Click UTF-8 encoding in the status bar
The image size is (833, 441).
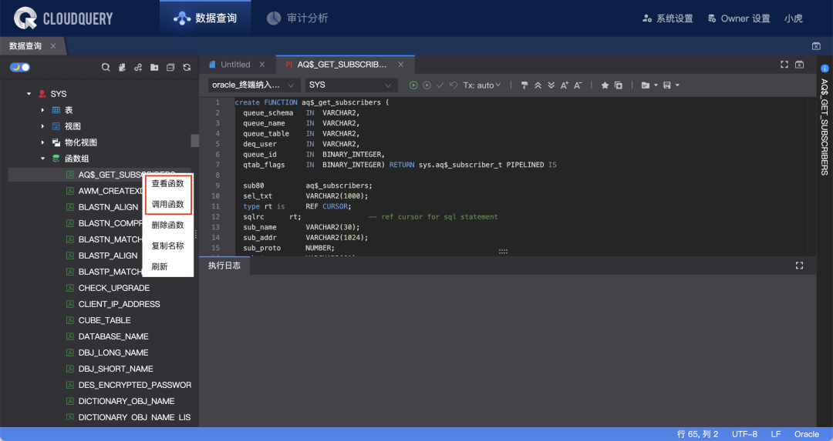[x=744, y=434]
